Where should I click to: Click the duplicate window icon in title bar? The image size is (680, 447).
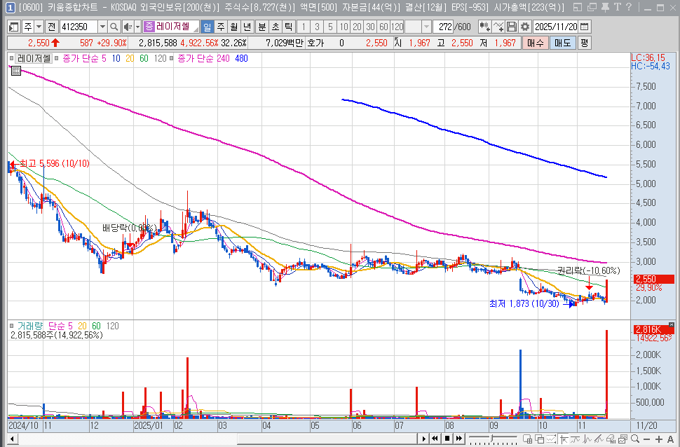click(x=592, y=7)
